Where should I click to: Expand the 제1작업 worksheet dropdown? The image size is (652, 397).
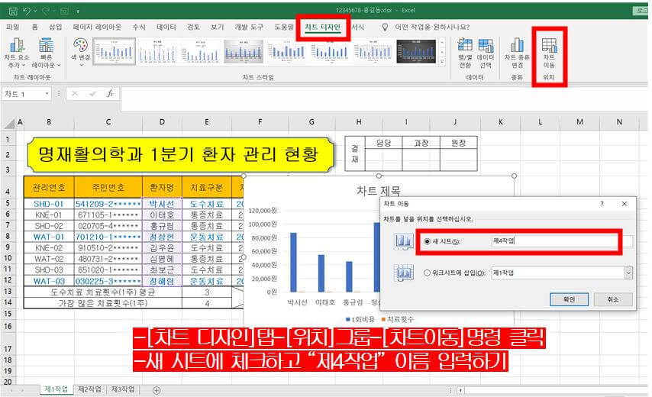click(x=628, y=273)
